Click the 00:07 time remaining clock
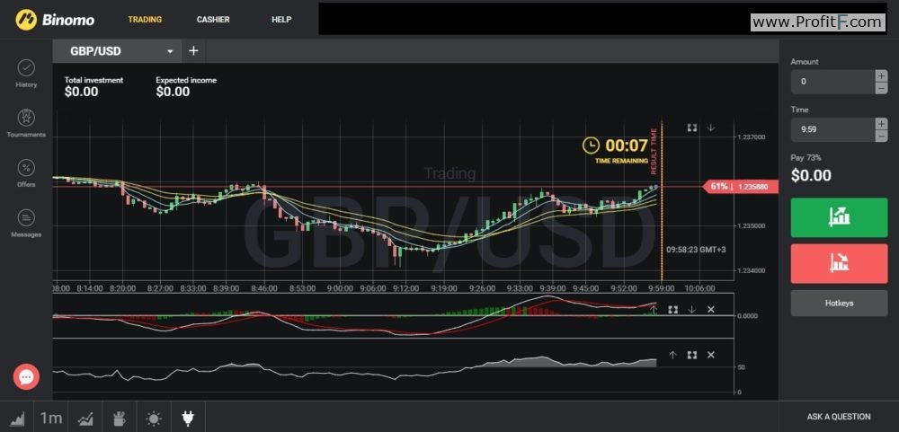The image size is (899, 432). (x=615, y=145)
